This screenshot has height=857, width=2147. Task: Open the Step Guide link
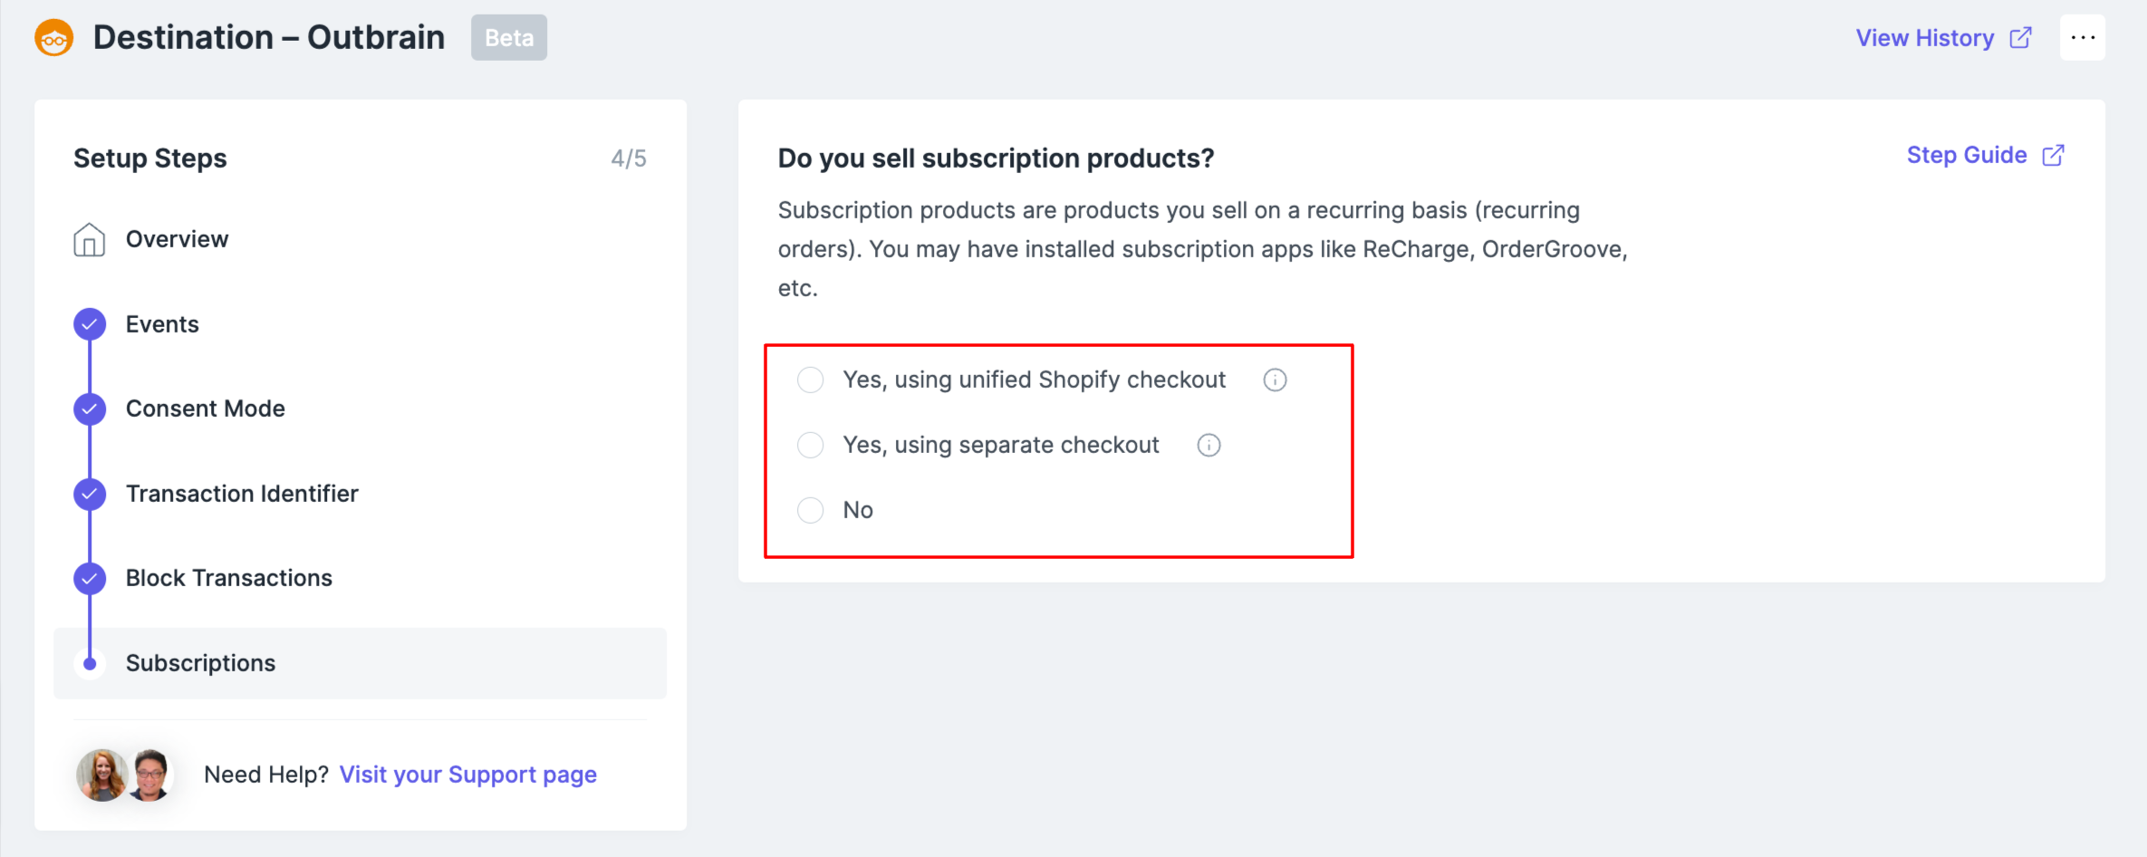coord(1966,155)
